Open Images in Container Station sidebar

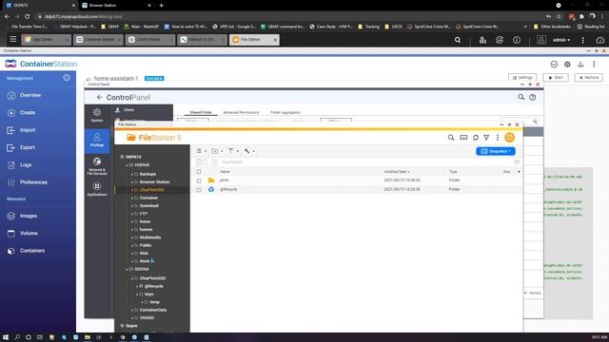coord(29,216)
